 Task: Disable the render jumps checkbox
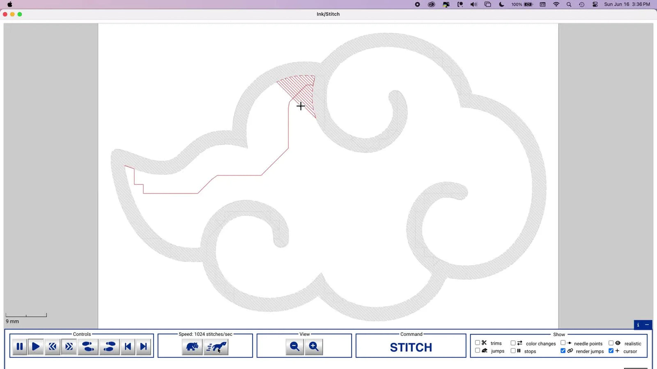pyautogui.click(x=563, y=351)
